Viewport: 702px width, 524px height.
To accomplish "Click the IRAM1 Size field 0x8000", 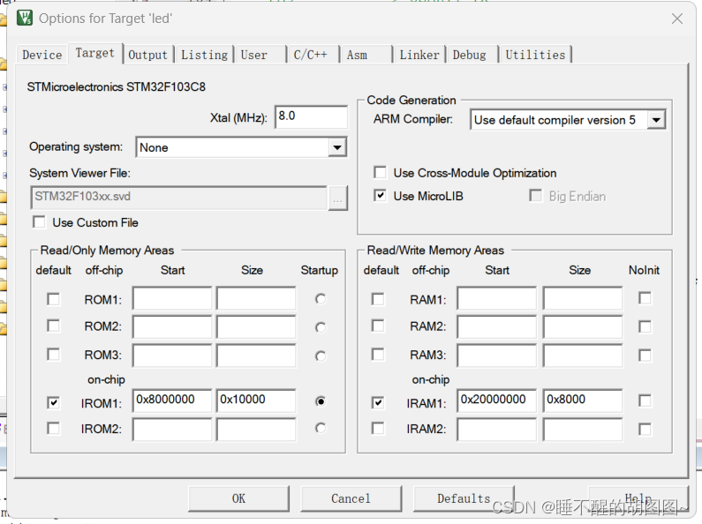I will pos(583,400).
